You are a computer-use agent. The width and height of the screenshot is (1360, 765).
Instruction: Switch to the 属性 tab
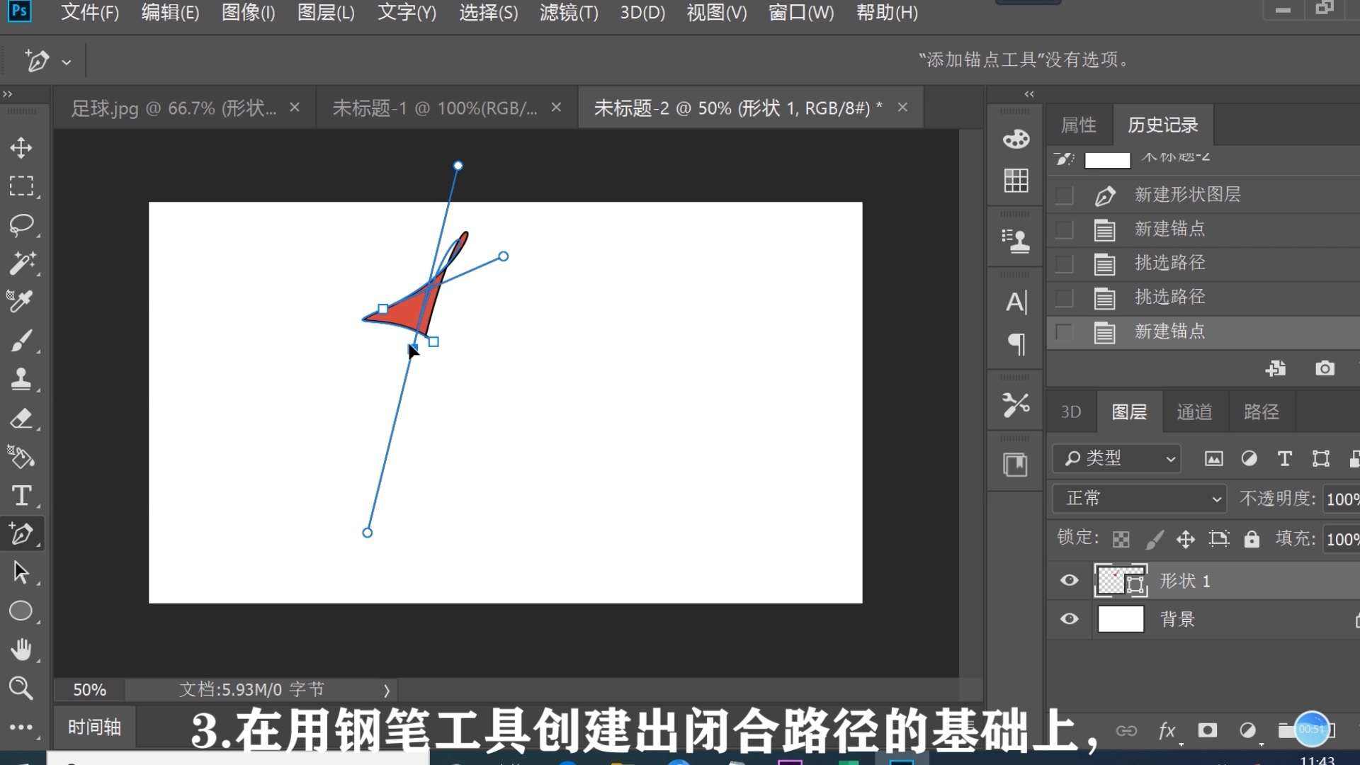coord(1078,125)
